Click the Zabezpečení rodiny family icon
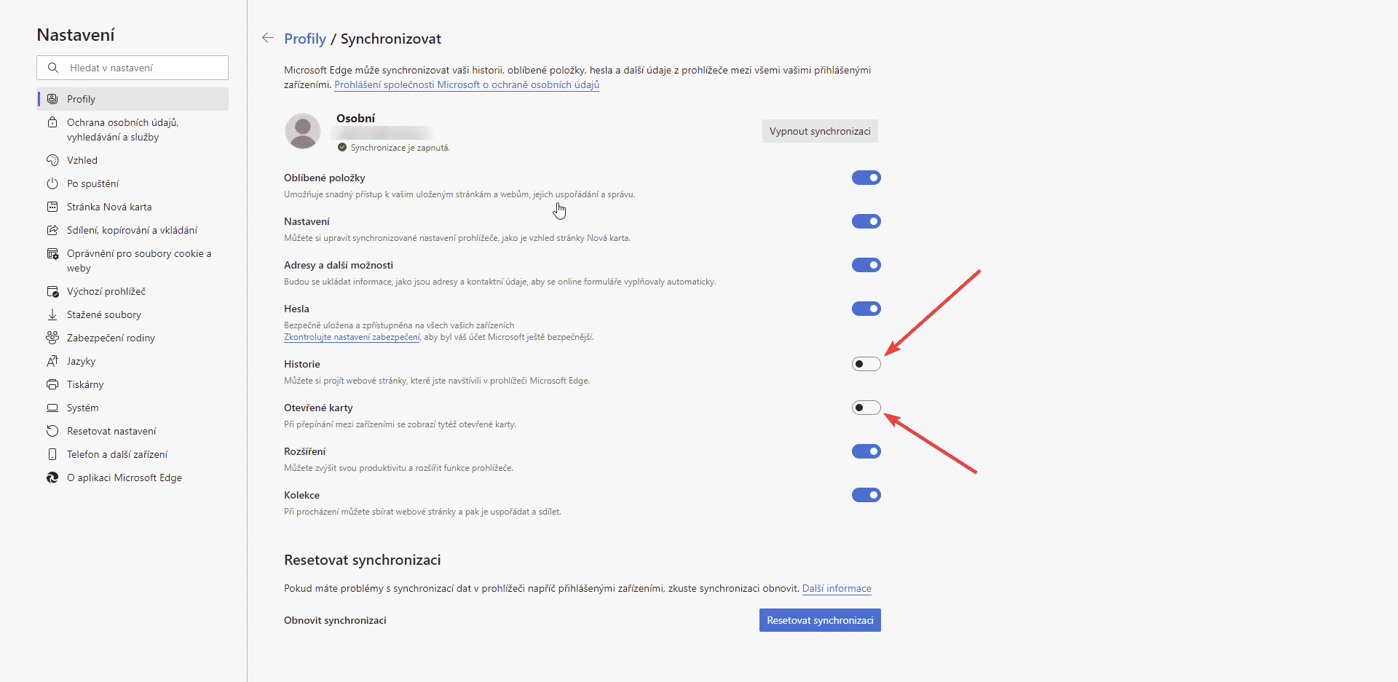This screenshot has width=1398, height=682. pyautogui.click(x=52, y=338)
